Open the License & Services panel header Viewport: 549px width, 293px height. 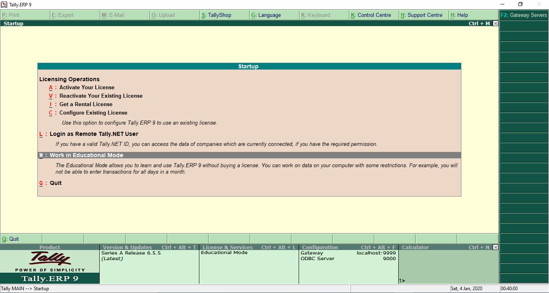249,247
